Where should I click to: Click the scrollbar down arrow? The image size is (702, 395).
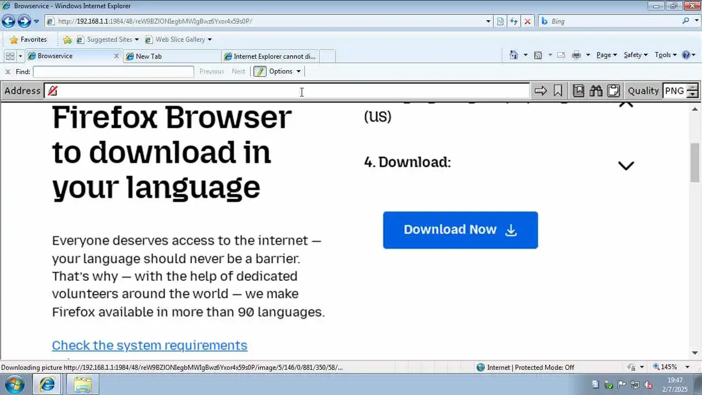pos(695,353)
